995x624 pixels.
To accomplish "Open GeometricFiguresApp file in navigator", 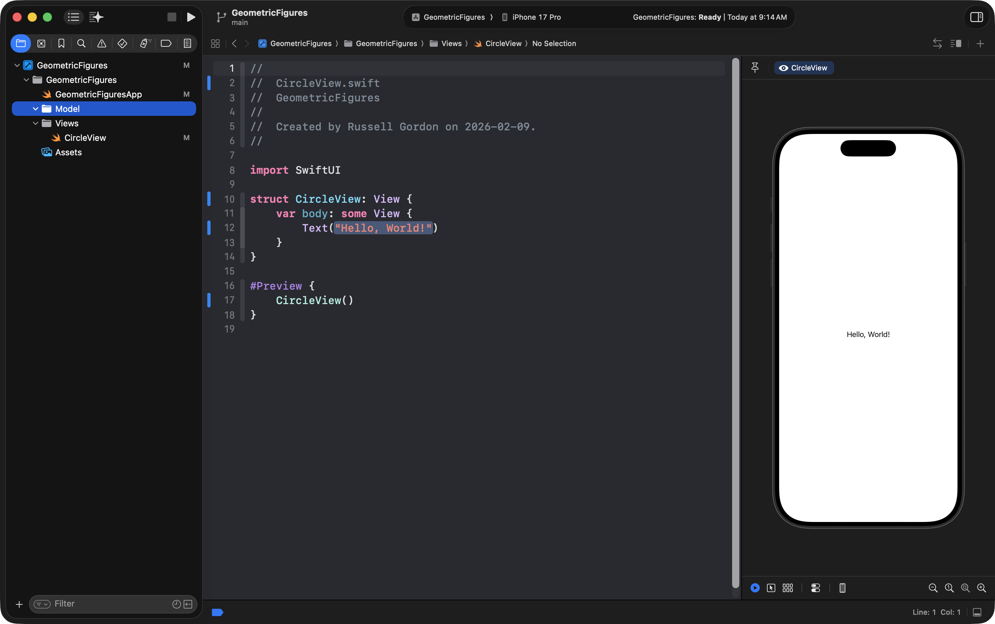I will point(98,94).
